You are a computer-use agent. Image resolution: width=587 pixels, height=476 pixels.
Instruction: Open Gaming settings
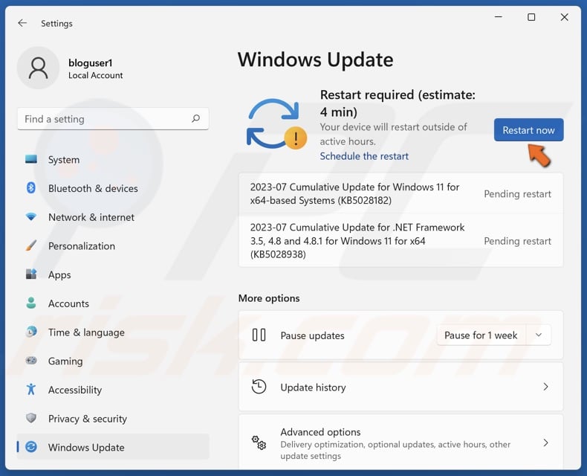(113, 361)
